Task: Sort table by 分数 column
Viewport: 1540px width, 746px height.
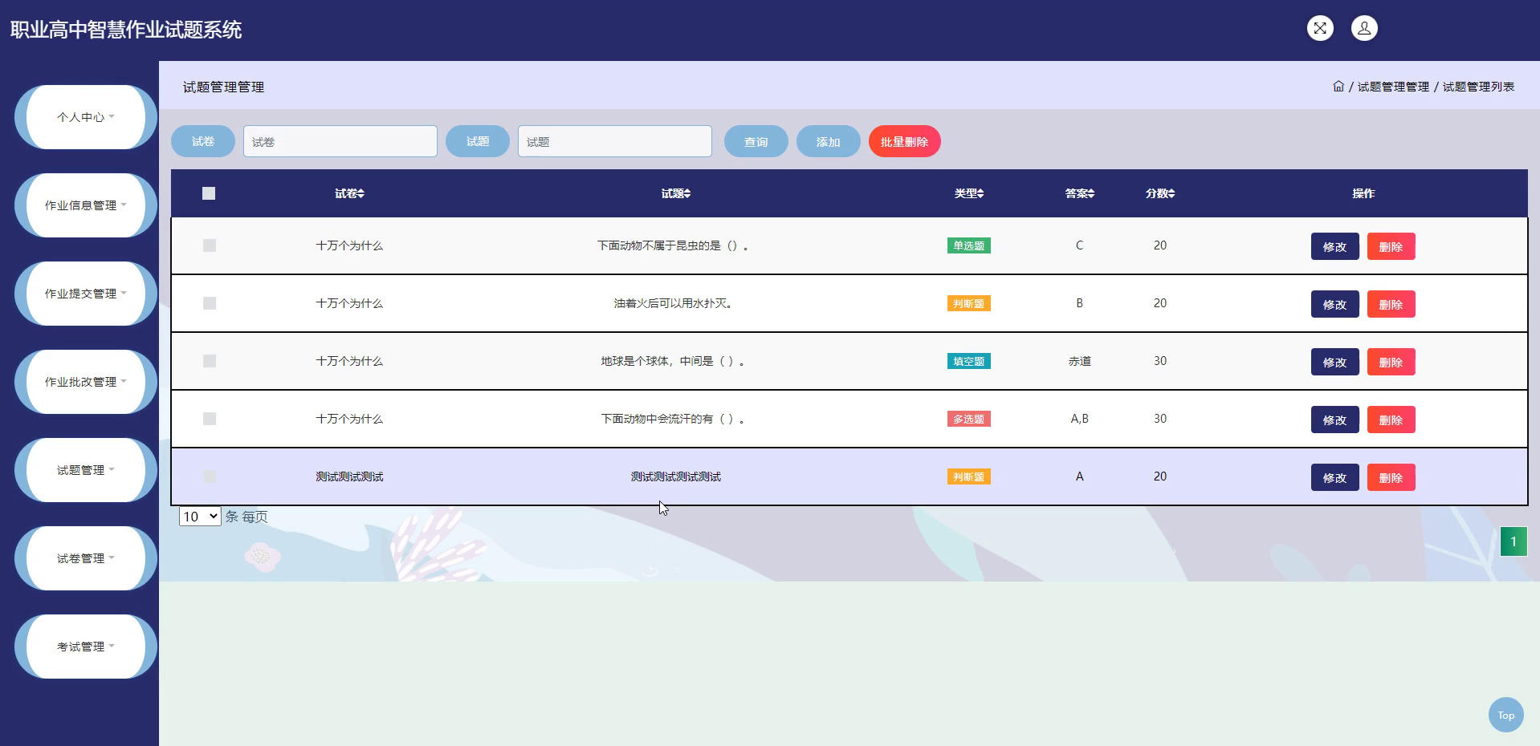Action: 1160,193
